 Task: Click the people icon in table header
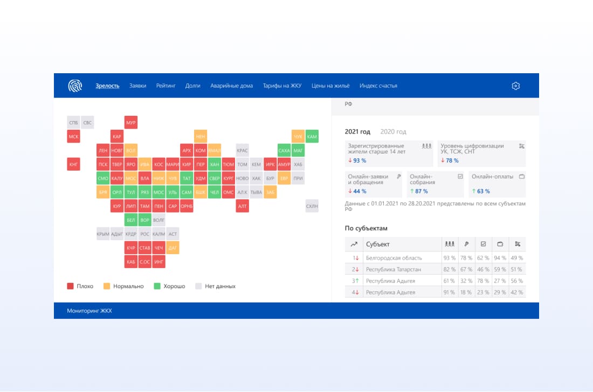click(449, 244)
